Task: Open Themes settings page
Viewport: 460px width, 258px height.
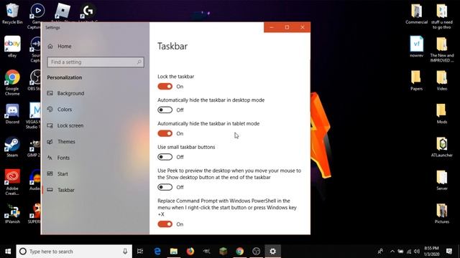Action: tap(61, 142)
